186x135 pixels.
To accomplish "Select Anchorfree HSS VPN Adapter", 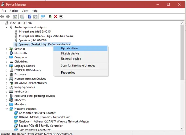I will pos(37,113).
